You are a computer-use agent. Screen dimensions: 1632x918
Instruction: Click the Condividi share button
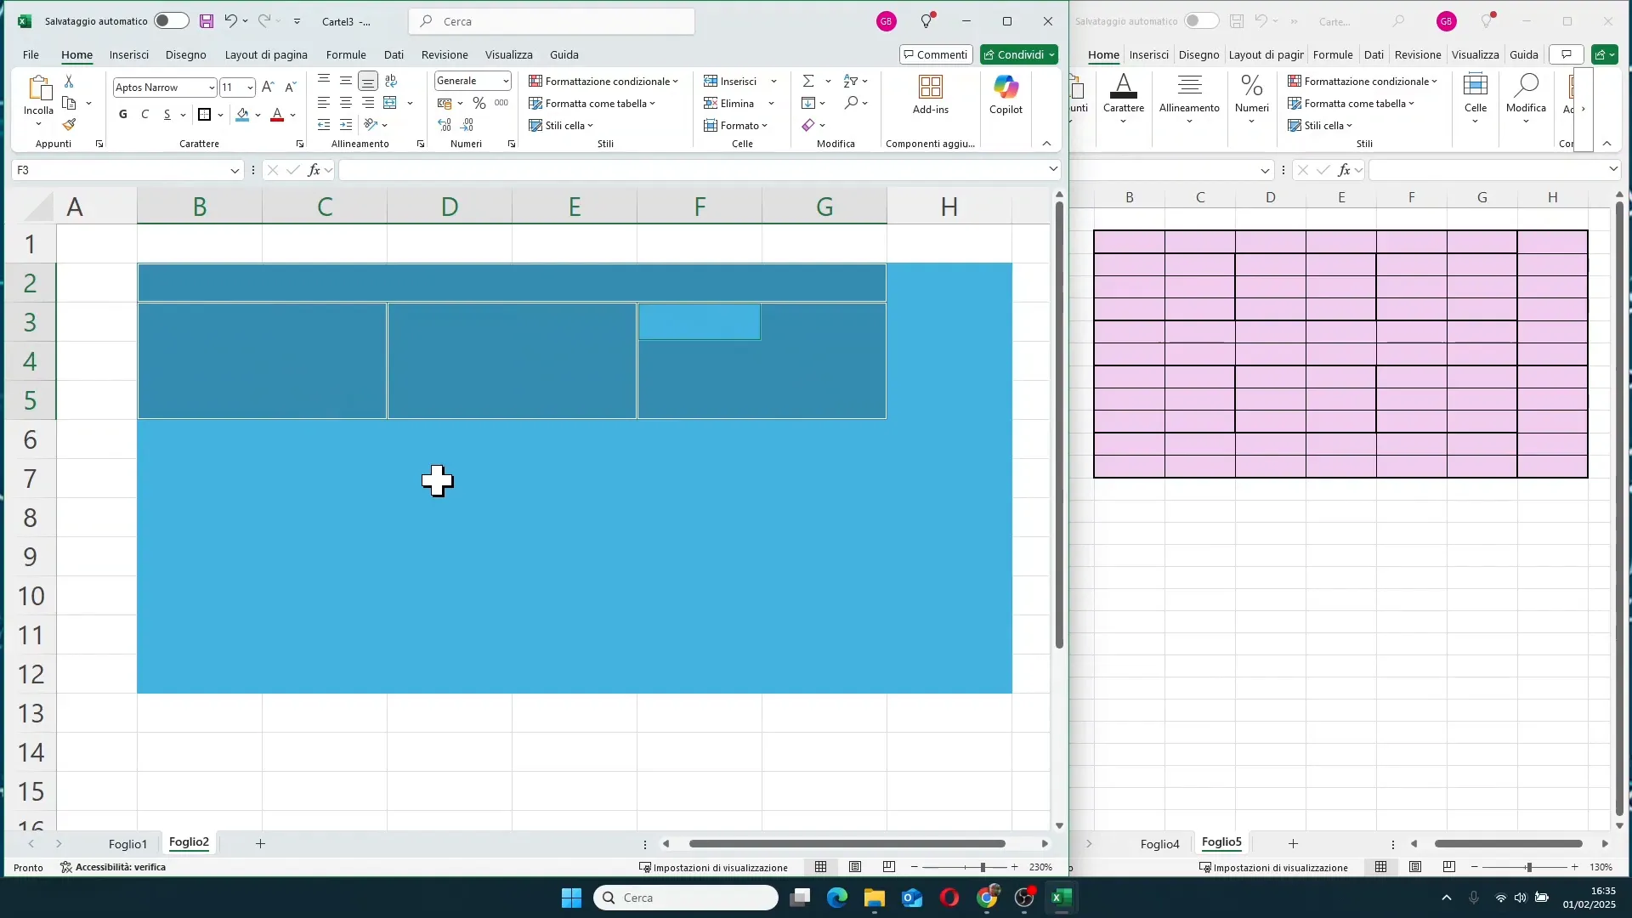1019,54
